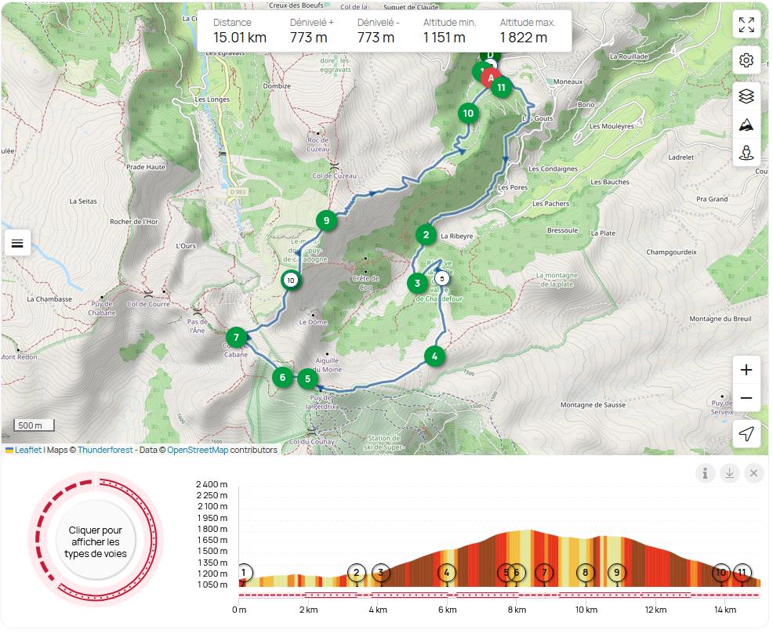Viewport: 773px width, 637px height.
Task: Click white point-of-interest marker 10 on map
Action: click(x=291, y=280)
